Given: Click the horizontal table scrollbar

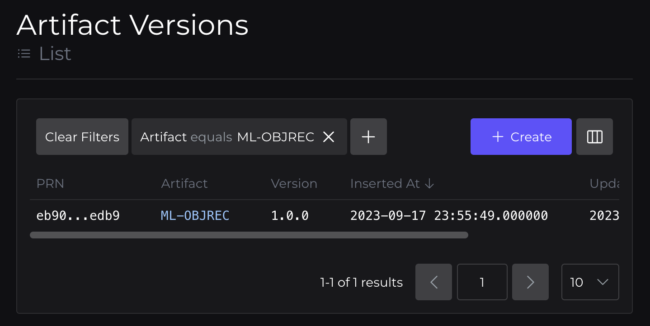Looking at the screenshot, I should tap(249, 235).
